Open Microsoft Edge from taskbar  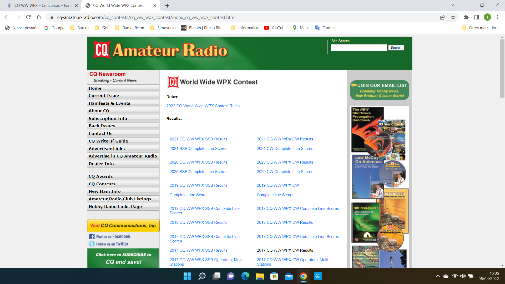(x=245, y=276)
